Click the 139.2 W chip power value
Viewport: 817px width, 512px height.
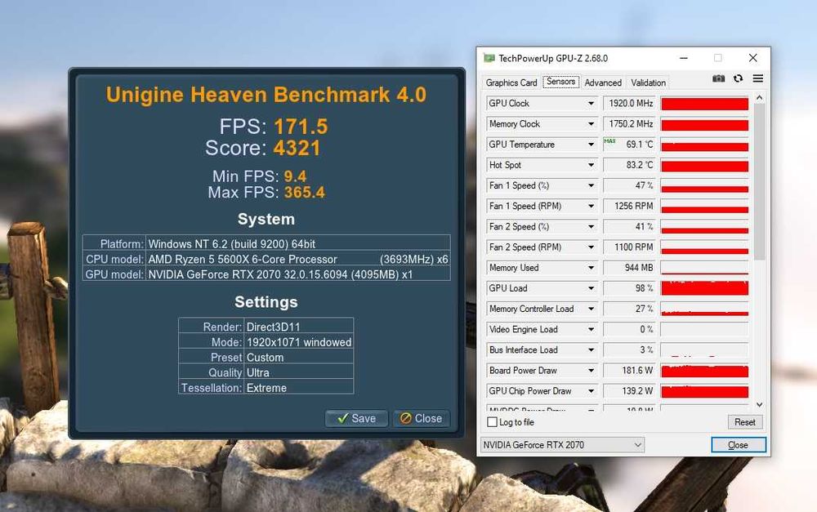630,391
